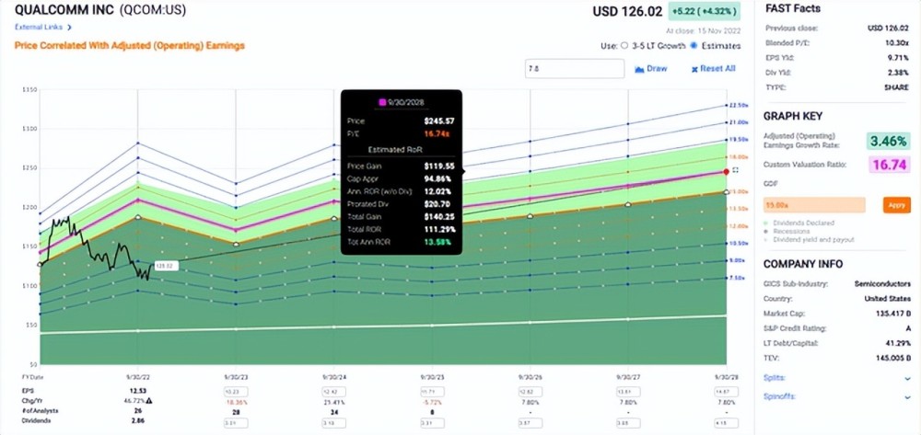The height and width of the screenshot is (435, 921).
Task: Click the 22.50x P/E line marker
Action: 728,107
